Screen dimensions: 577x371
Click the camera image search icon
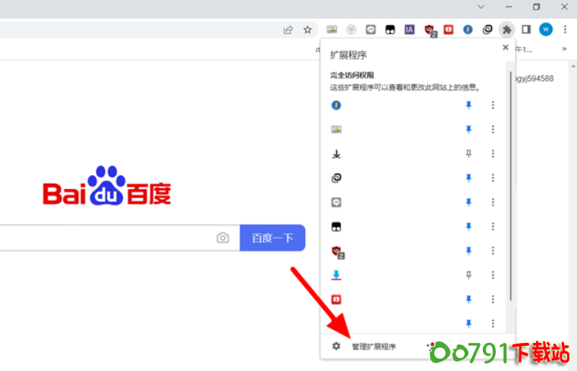tap(222, 237)
